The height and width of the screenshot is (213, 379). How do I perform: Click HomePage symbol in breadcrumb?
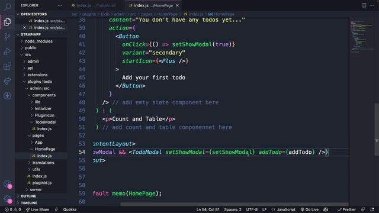221,14
